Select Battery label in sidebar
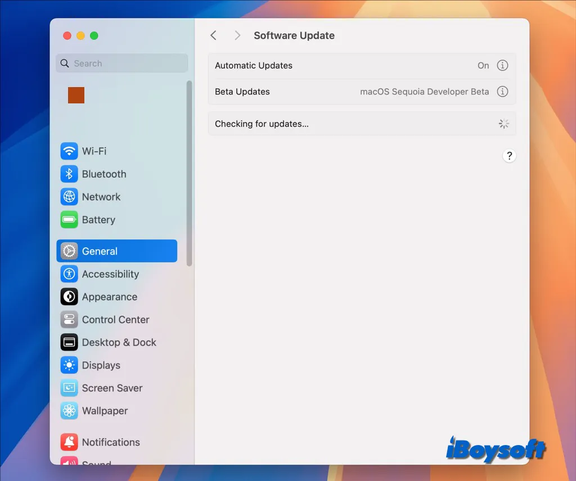 pos(98,220)
